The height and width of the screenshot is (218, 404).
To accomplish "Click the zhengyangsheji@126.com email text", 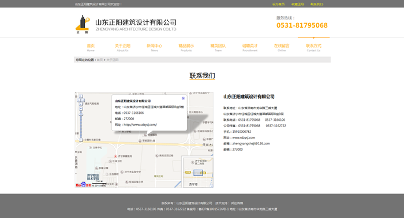I will 251,144.
